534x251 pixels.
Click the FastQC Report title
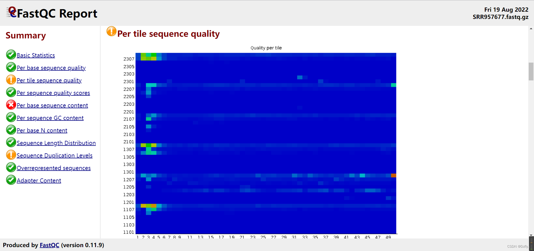(x=57, y=14)
